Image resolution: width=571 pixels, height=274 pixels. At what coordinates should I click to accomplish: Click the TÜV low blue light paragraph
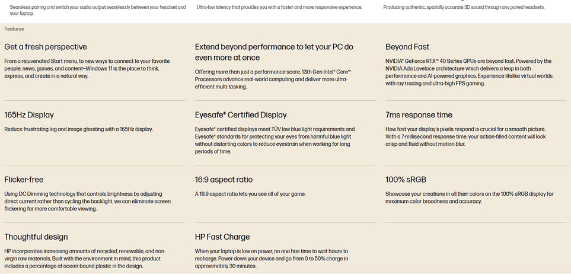pyautogui.click(x=275, y=141)
